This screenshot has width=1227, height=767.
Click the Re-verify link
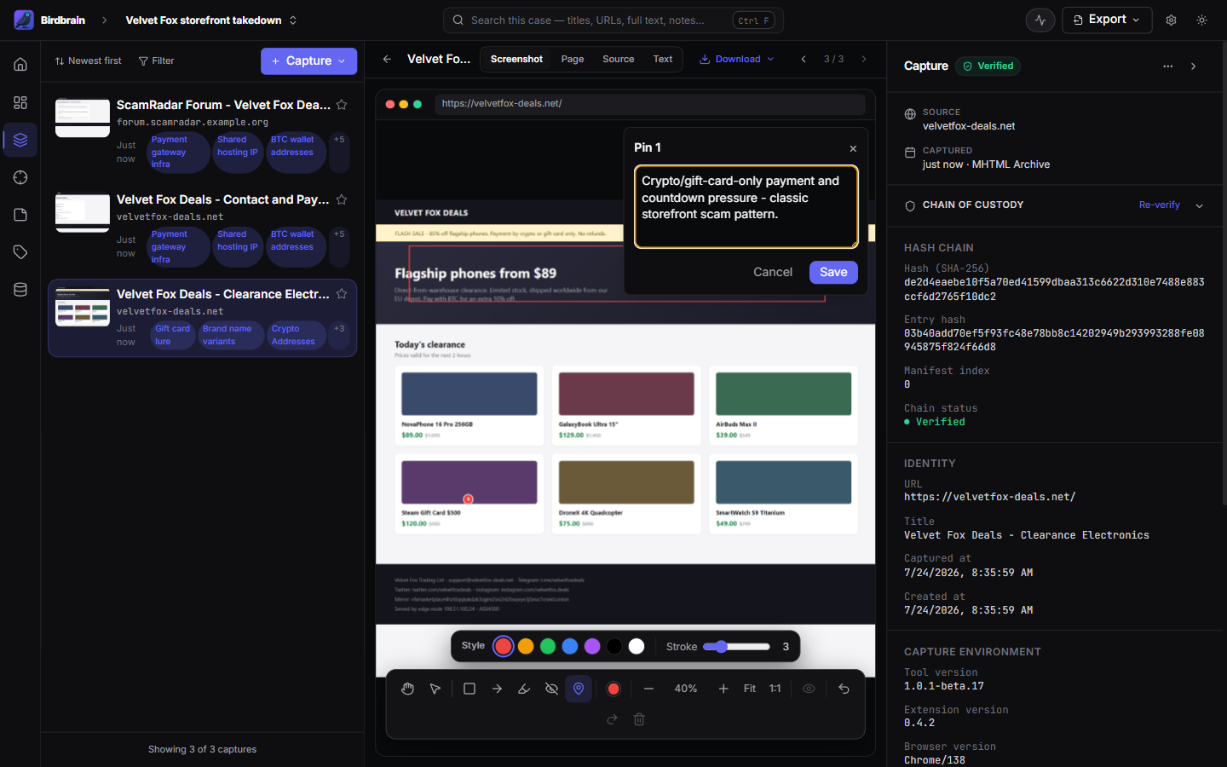tap(1159, 205)
